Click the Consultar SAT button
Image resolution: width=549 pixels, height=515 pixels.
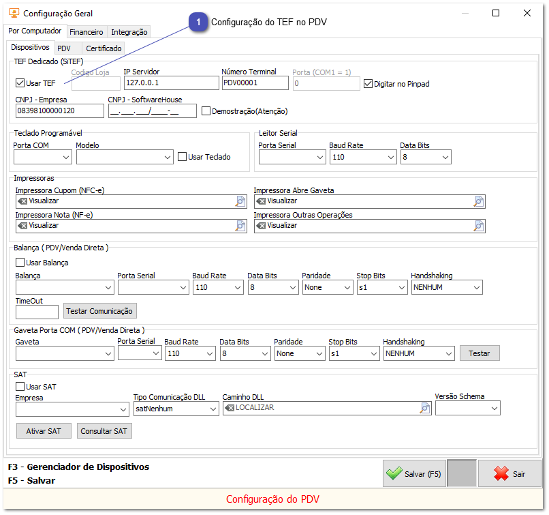tap(104, 430)
